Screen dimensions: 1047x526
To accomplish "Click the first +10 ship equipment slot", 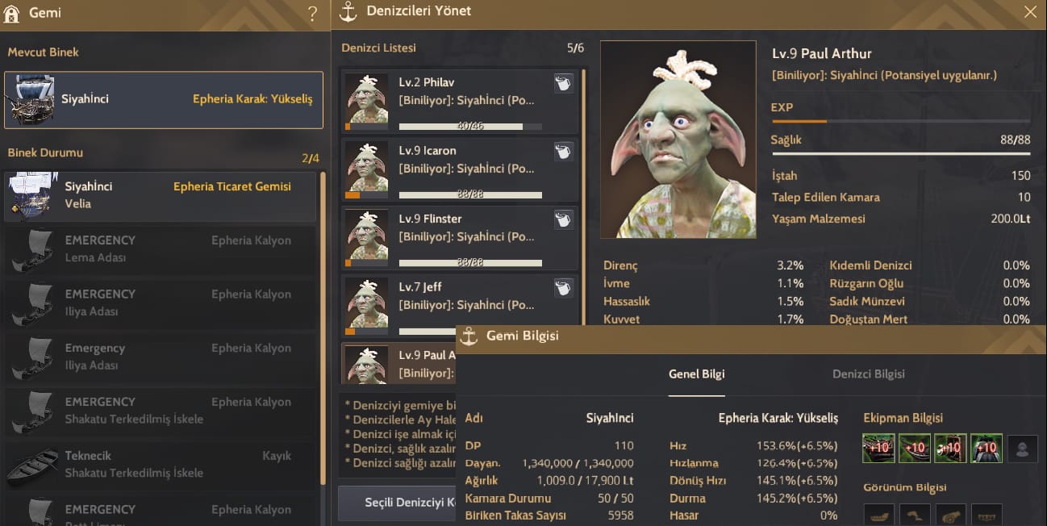I will 878,449.
